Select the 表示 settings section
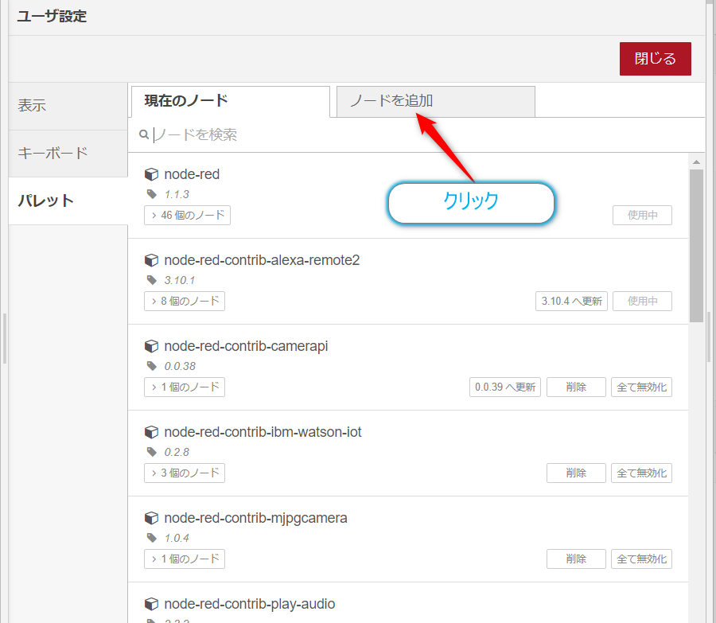716x623 pixels. point(68,106)
